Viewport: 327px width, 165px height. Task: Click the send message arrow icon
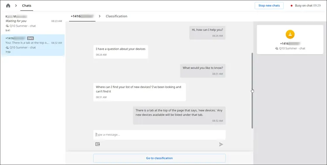(x=221, y=144)
